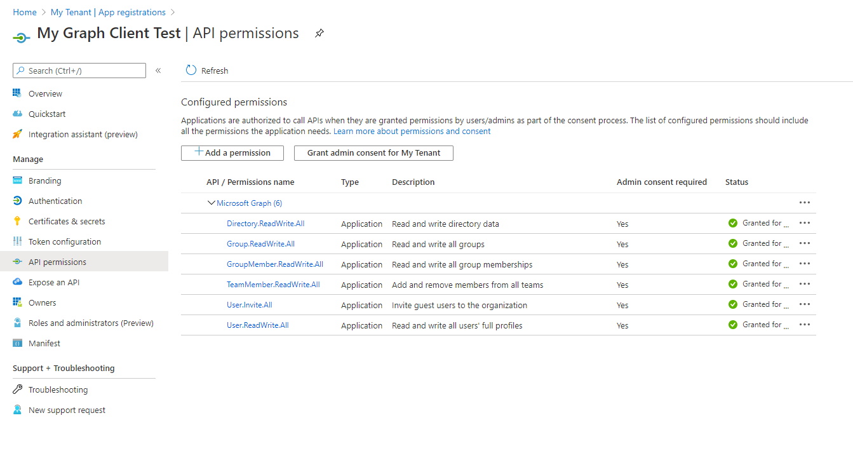Open the Microsoft Graph (6) link

(250, 203)
